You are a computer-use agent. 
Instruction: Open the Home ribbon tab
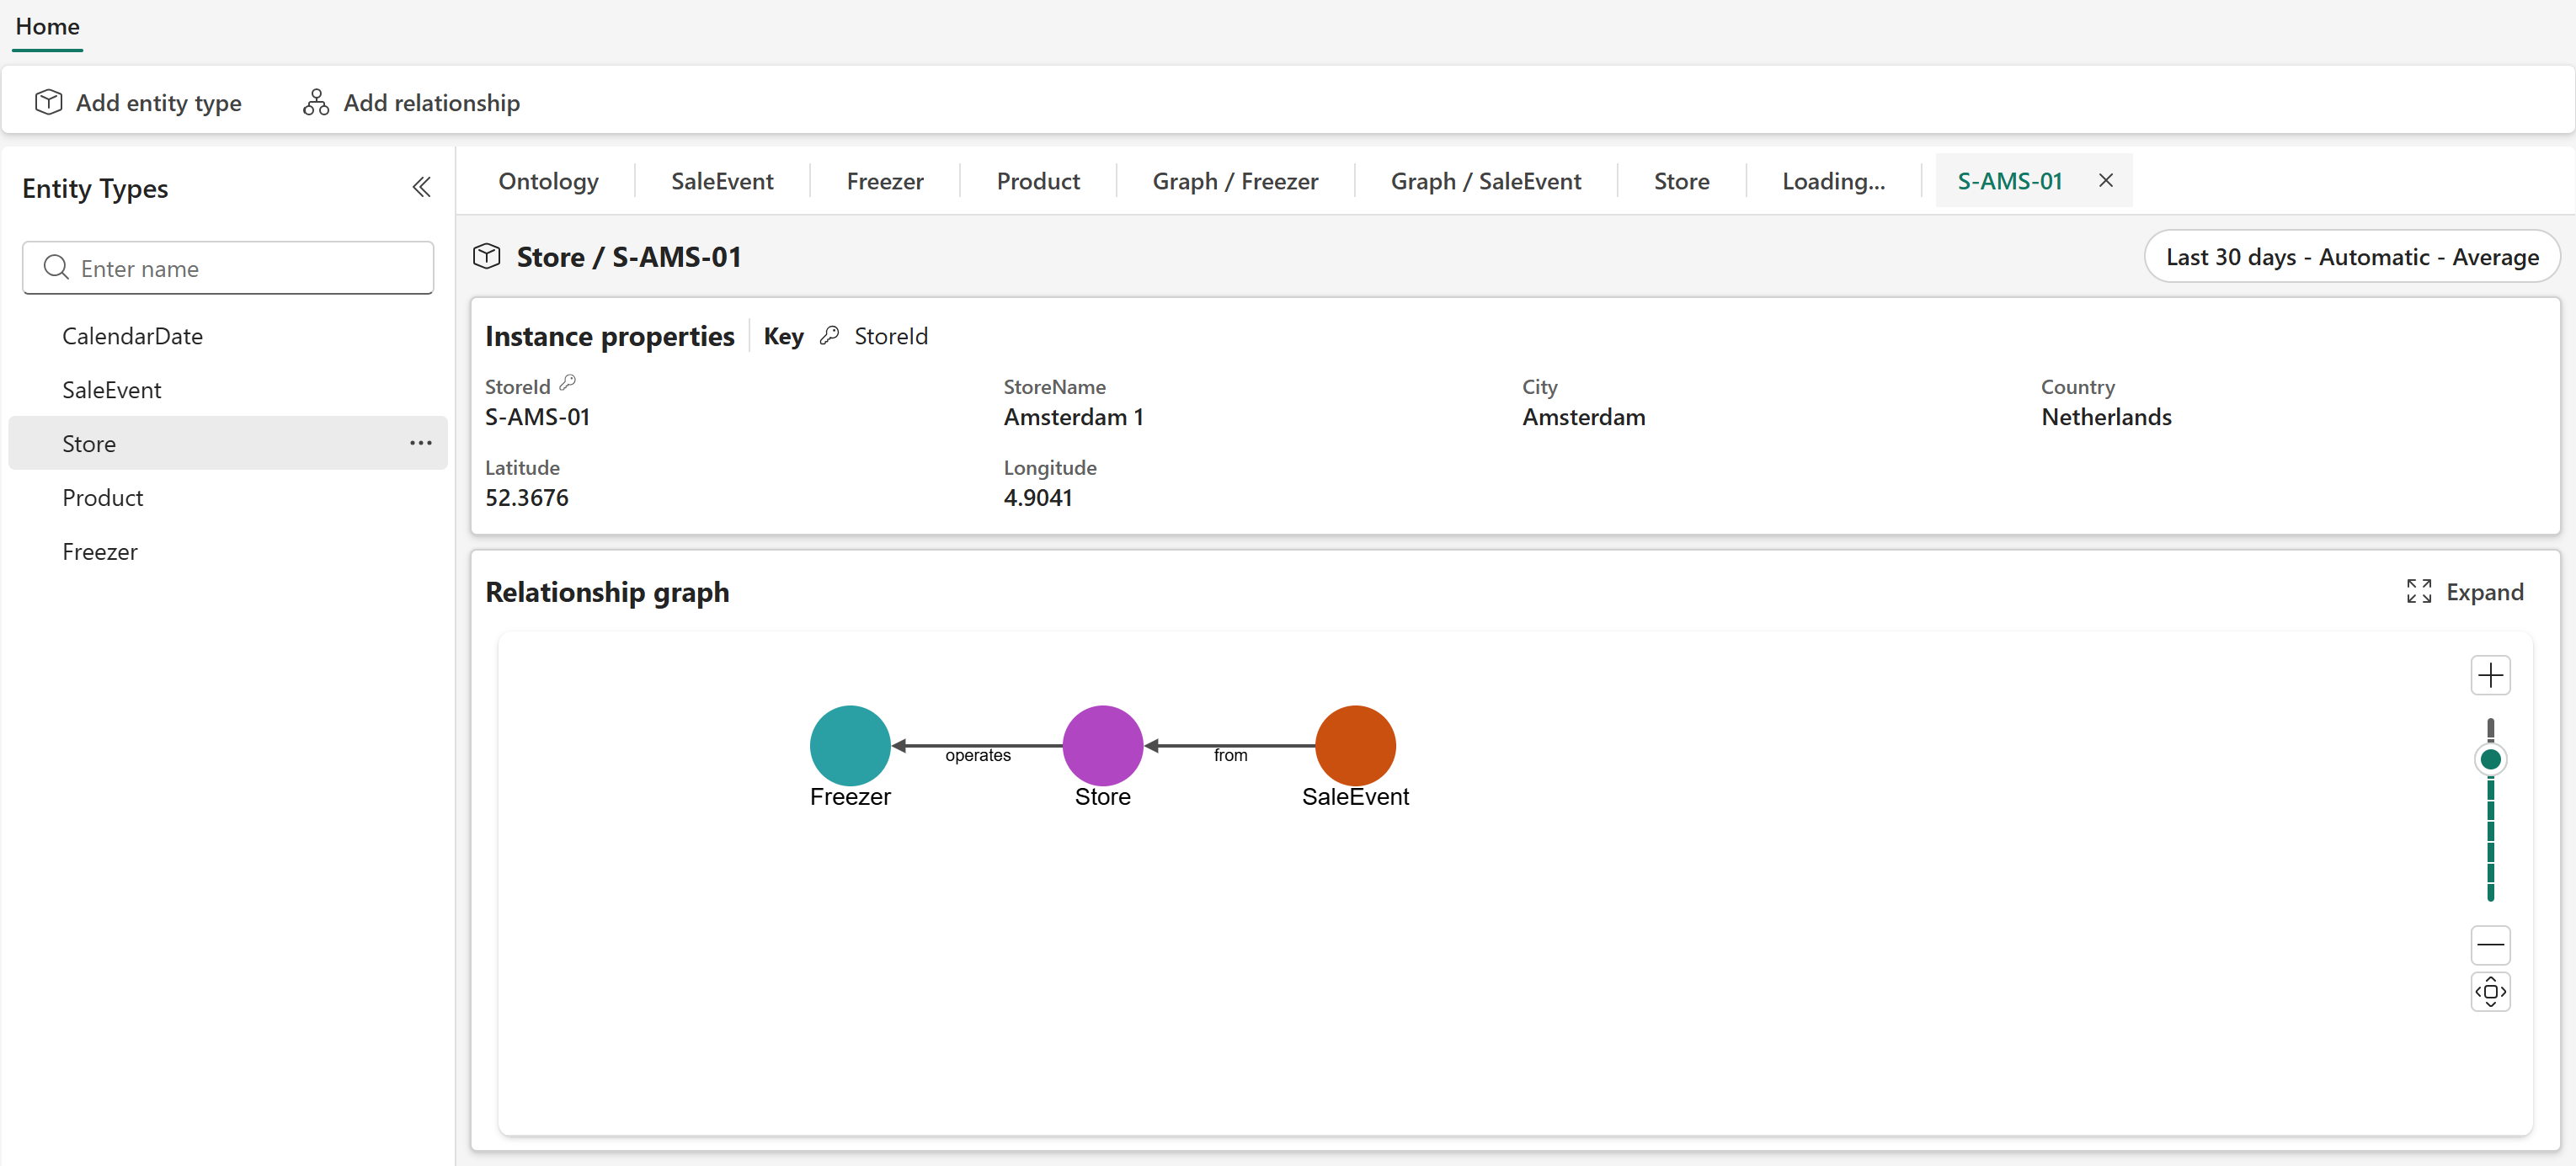point(47,26)
